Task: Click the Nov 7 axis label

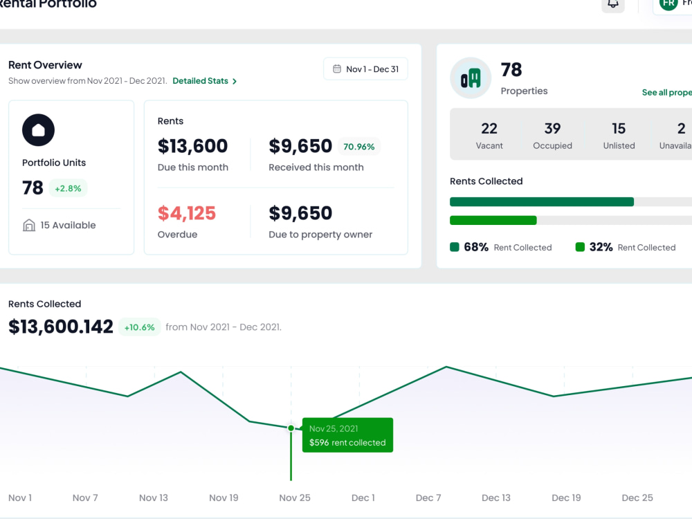Action: coord(85,498)
